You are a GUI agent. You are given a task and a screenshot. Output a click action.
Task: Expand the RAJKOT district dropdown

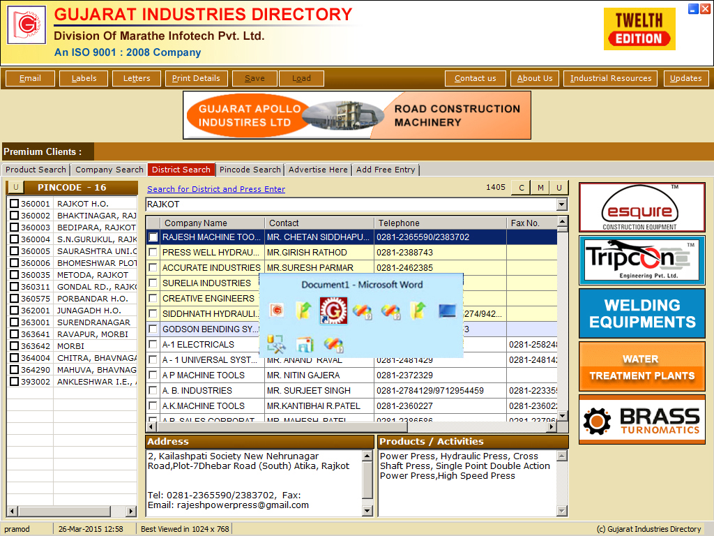pyautogui.click(x=562, y=204)
